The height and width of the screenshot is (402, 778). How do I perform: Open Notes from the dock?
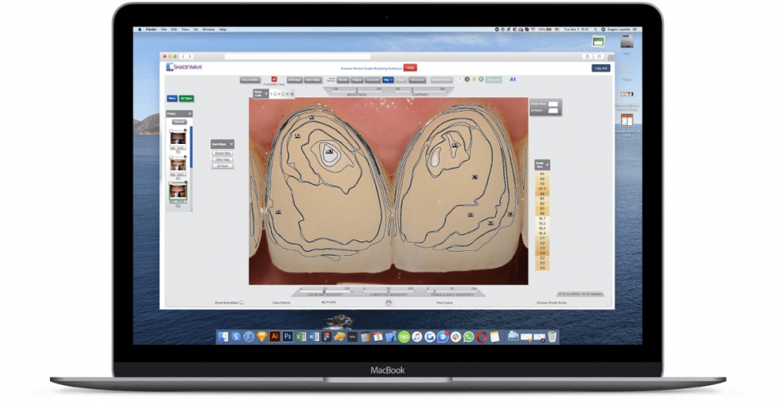(x=494, y=337)
